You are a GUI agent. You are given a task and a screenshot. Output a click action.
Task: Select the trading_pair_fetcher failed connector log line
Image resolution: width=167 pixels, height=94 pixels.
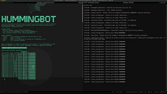pyautogui.click(x=124, y=38)
